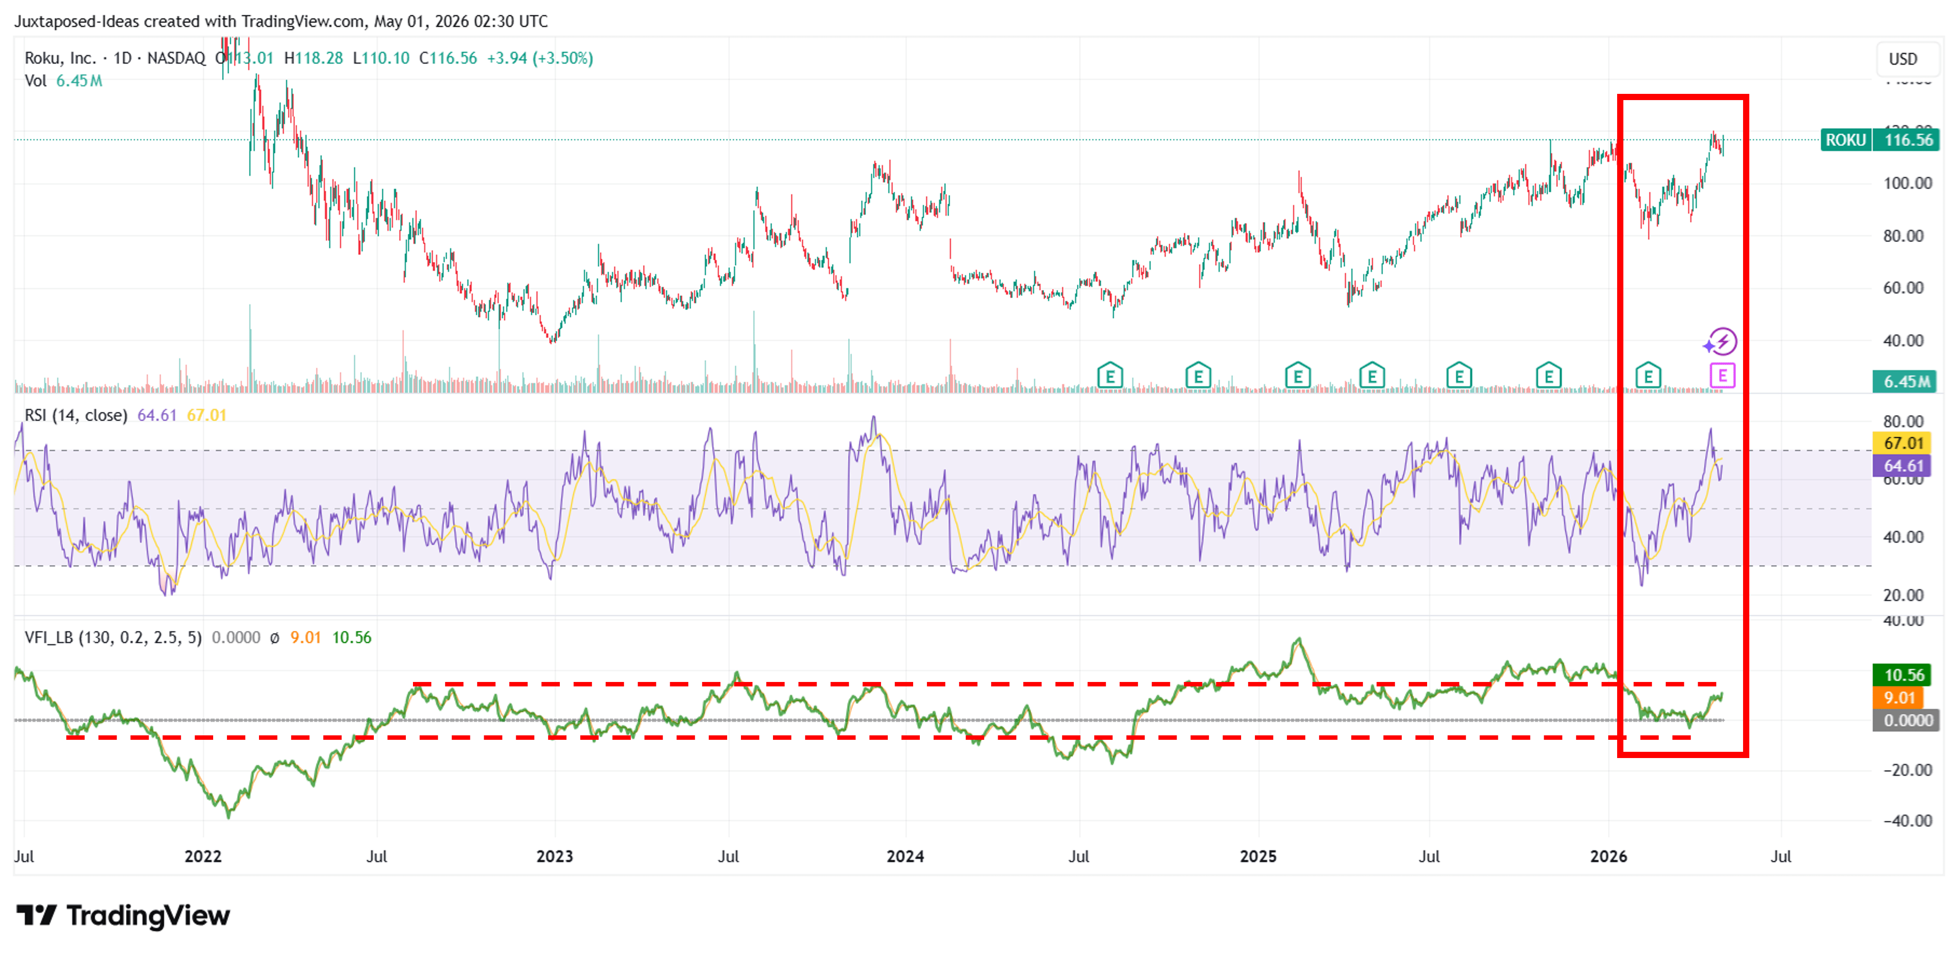Click the Vol indicator legend label
This screenshot has width=1958, height=956.
point(36,81)
